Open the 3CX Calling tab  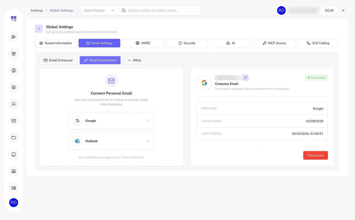click(318, 43)
